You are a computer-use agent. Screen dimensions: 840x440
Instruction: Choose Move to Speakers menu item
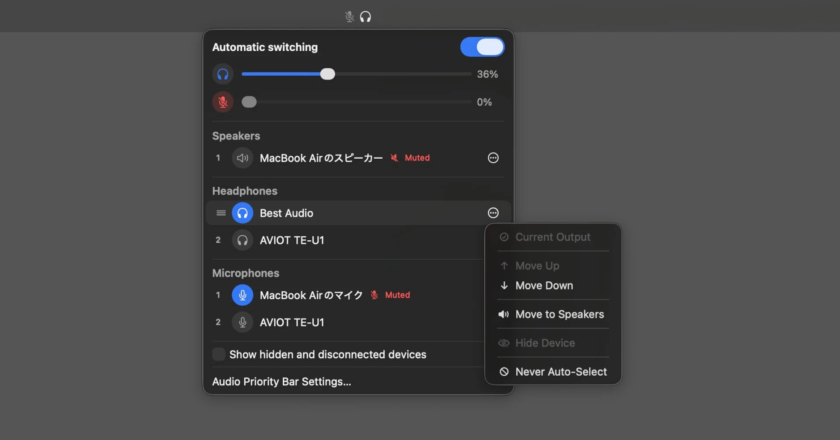pos(553,314)
